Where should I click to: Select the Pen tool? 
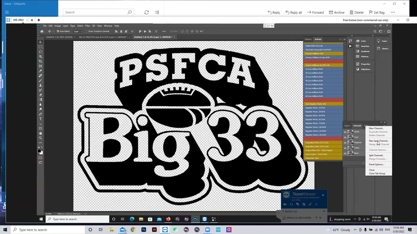point(40,114)
